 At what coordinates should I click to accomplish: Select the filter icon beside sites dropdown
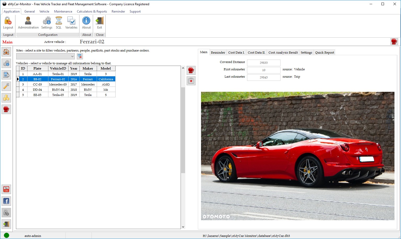pos(80,56)
